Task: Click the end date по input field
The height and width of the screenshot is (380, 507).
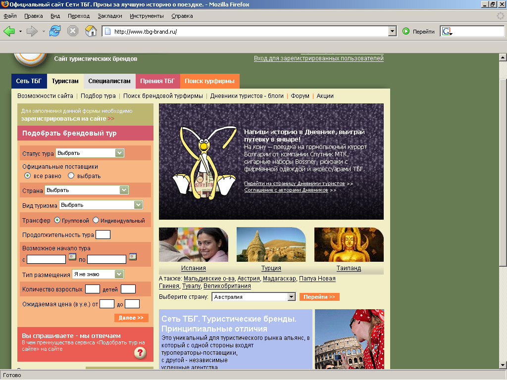Action: point(107,259)
